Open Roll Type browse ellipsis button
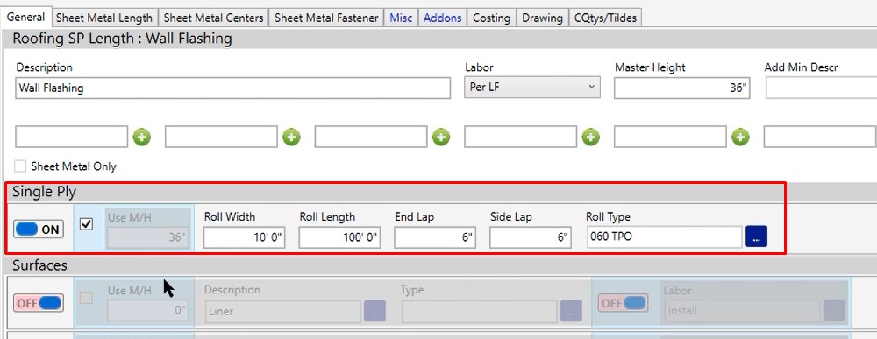 (x=756, y=237)
